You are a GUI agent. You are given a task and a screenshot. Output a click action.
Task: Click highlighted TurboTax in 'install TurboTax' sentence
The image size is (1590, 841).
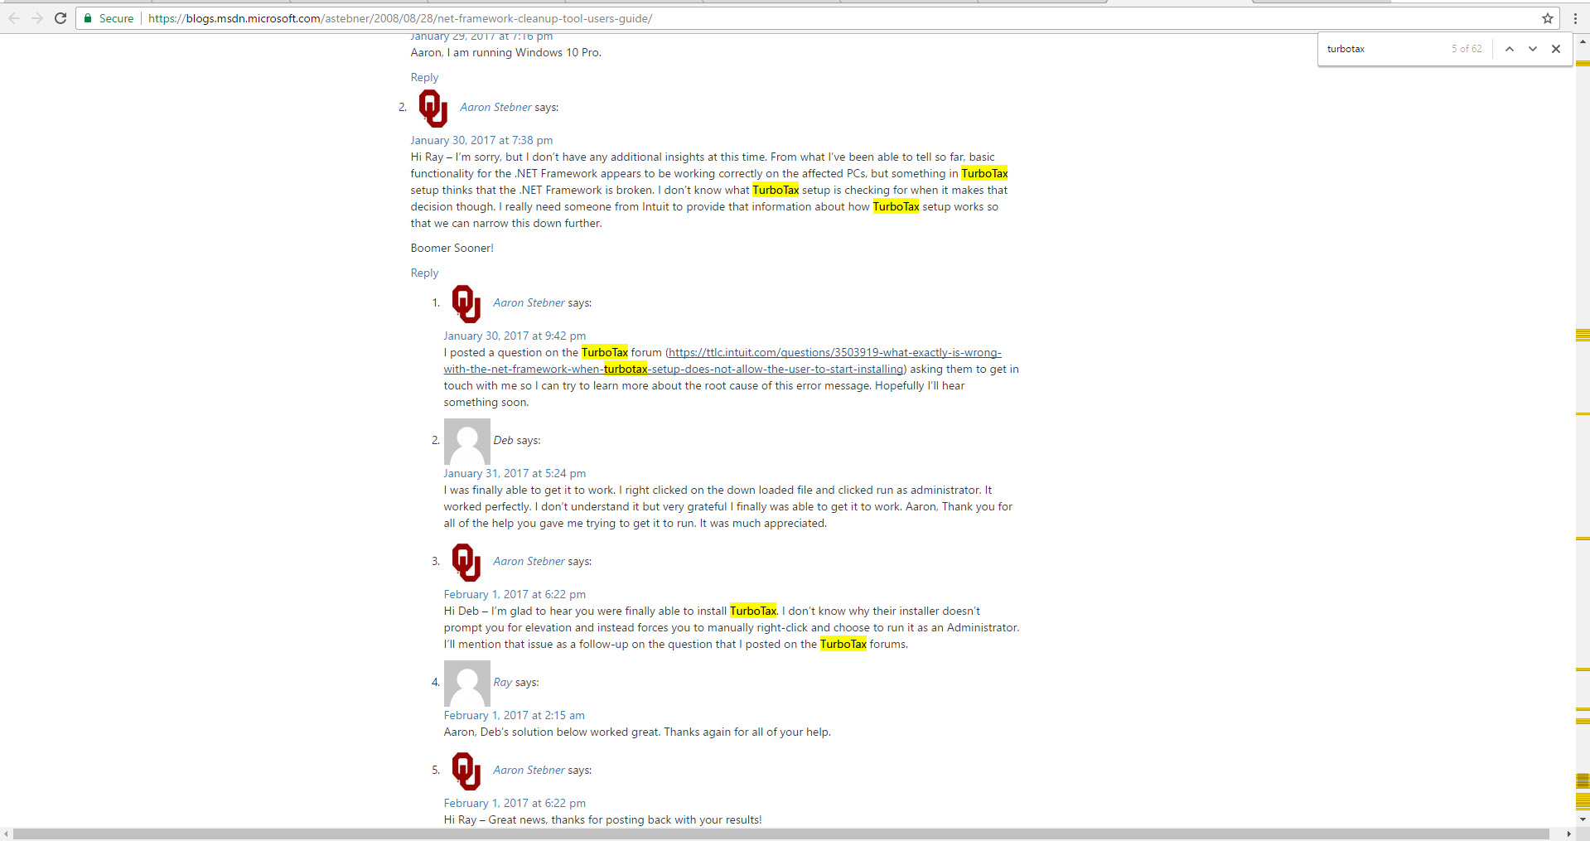[x=753, y=611]
